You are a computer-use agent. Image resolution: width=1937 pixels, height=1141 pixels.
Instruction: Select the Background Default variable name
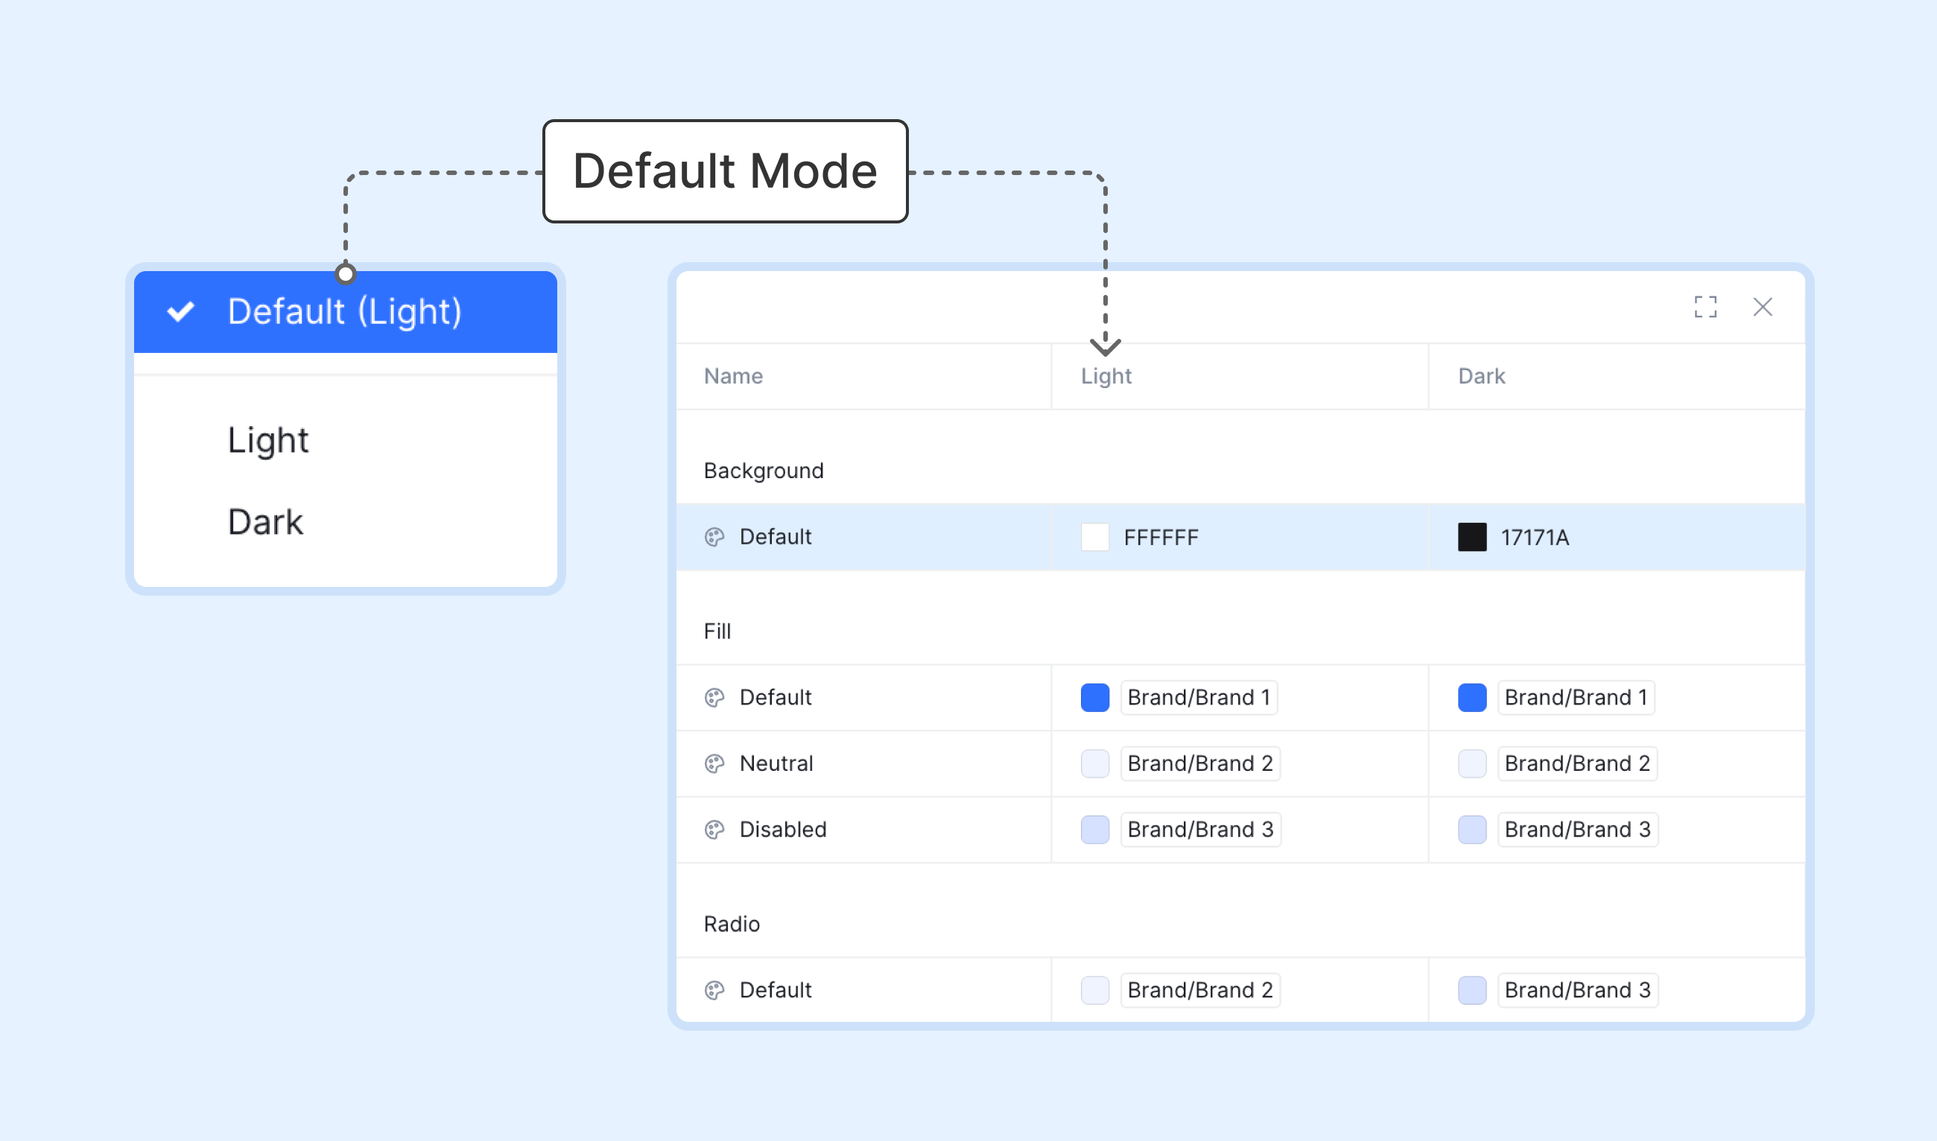click(x=775, y=537)
